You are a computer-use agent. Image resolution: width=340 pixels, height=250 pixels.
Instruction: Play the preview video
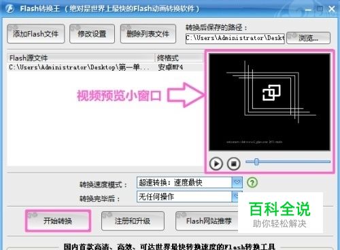coord(216,163)
